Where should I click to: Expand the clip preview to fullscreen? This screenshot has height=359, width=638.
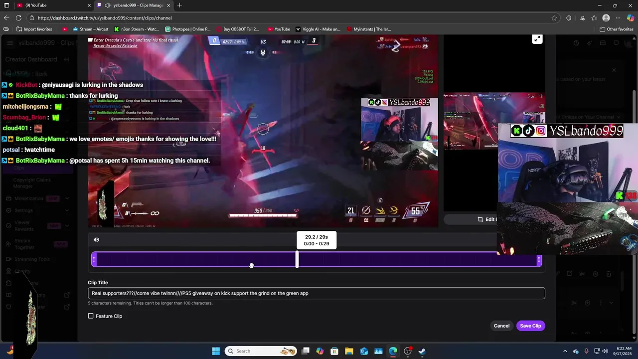(537, 39)
